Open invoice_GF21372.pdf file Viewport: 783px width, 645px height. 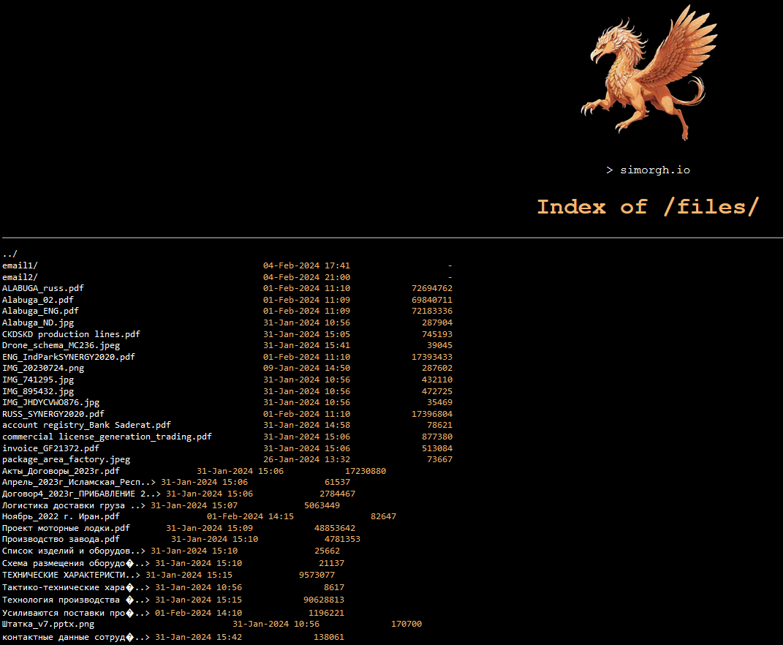pyautogui.click(x=50, y=448)
